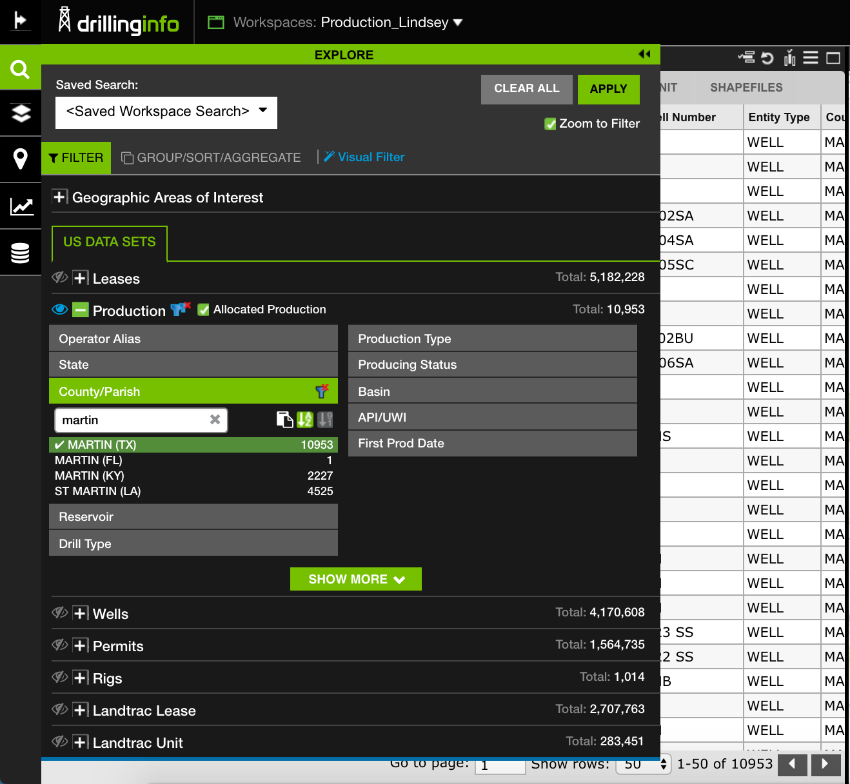The width and height of the screenshot is (850, 784).
Task: Show Landtrac Unit visibility eye
Action: pos(60,741)
